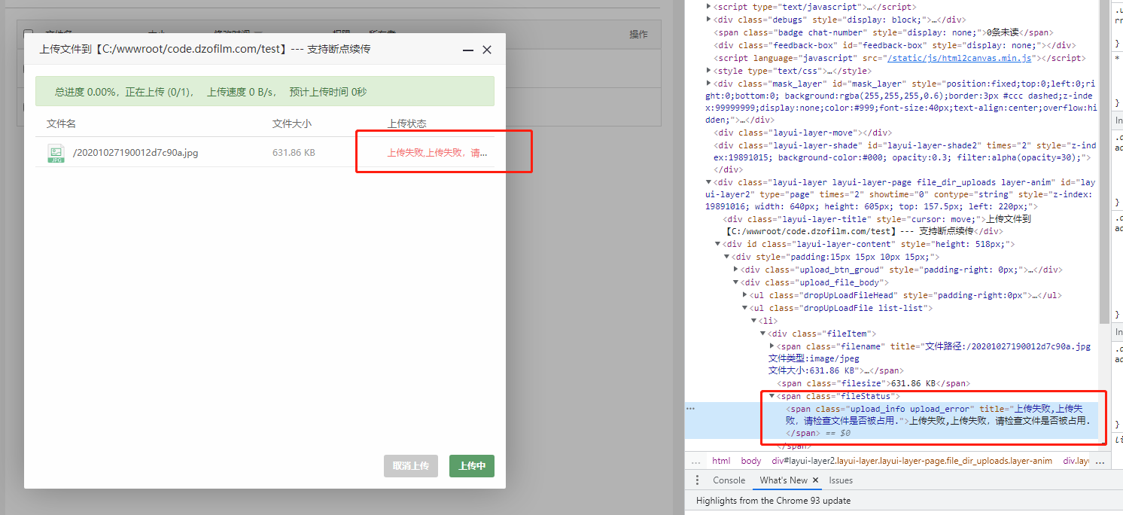The image size is (1123, 515).
Task: Collapse the upload_file_body div node
Action: coord(735,282)
